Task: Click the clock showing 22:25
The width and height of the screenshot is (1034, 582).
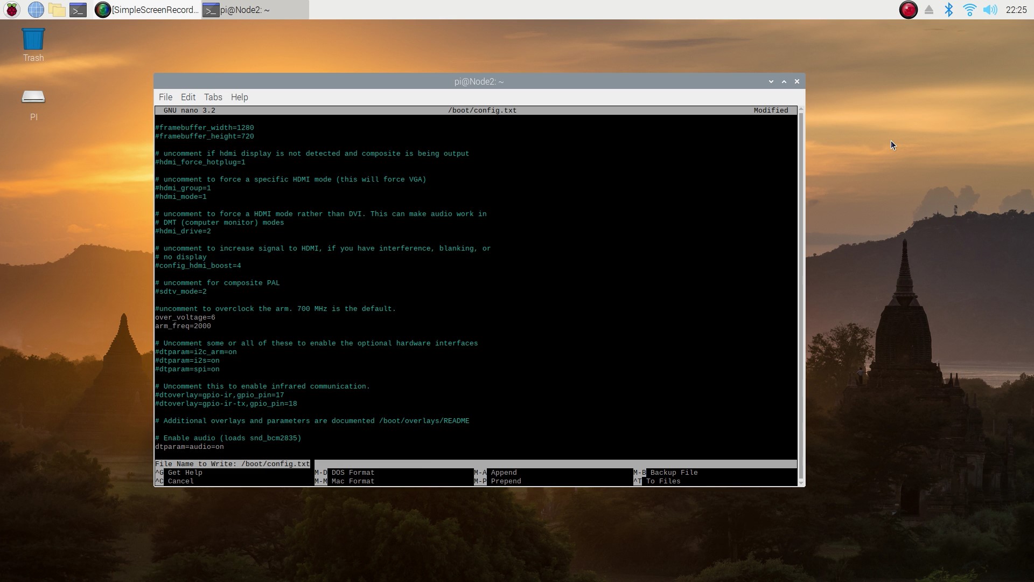Action: 1016,10
